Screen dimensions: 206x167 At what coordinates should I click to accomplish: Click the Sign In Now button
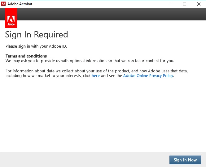click(185, 160)
